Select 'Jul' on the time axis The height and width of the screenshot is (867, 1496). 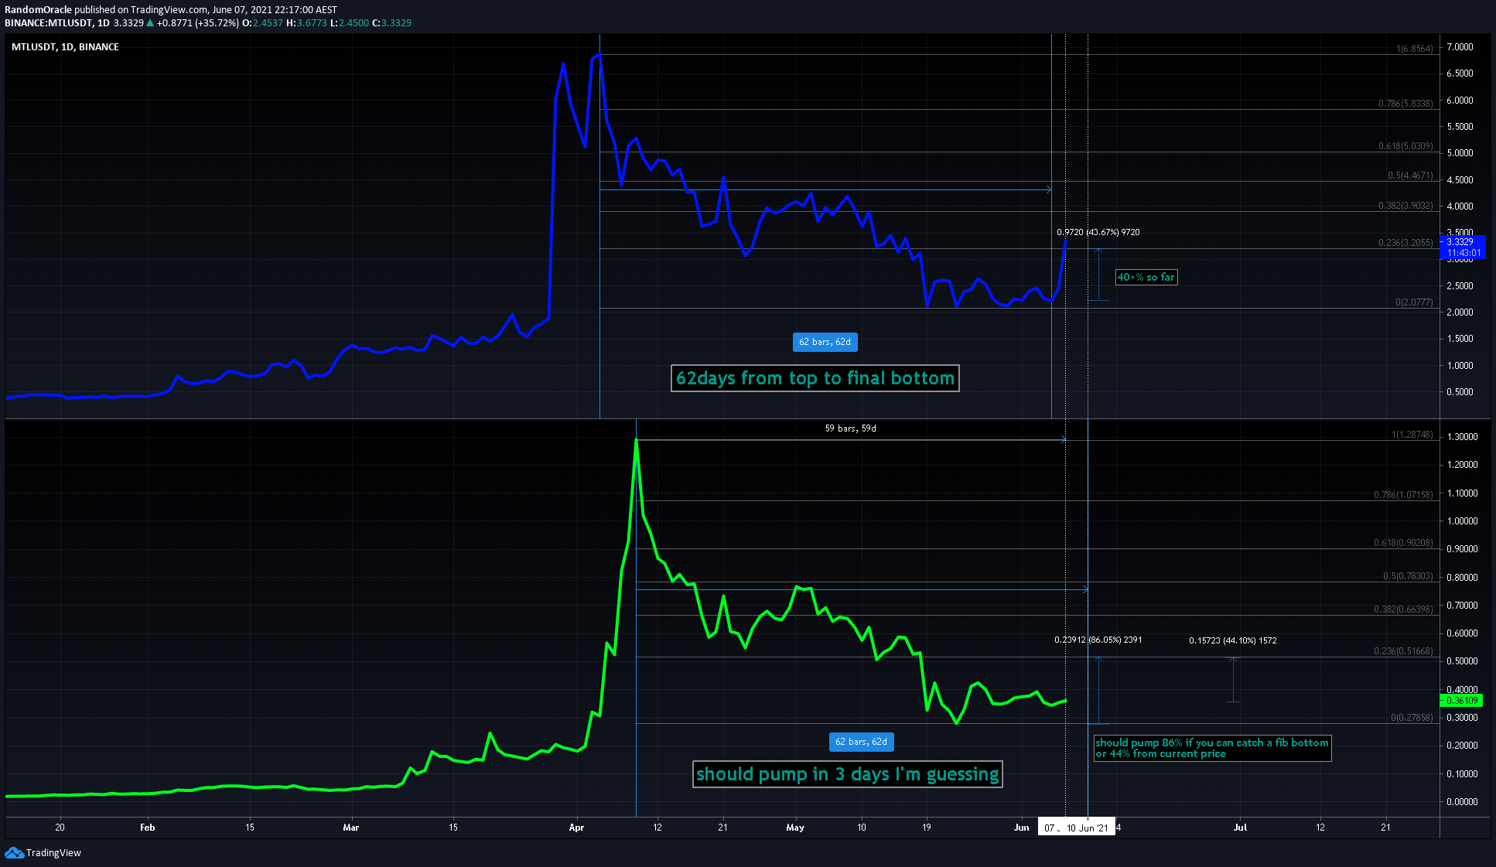pyautogui.click(x=1240, y=828)
